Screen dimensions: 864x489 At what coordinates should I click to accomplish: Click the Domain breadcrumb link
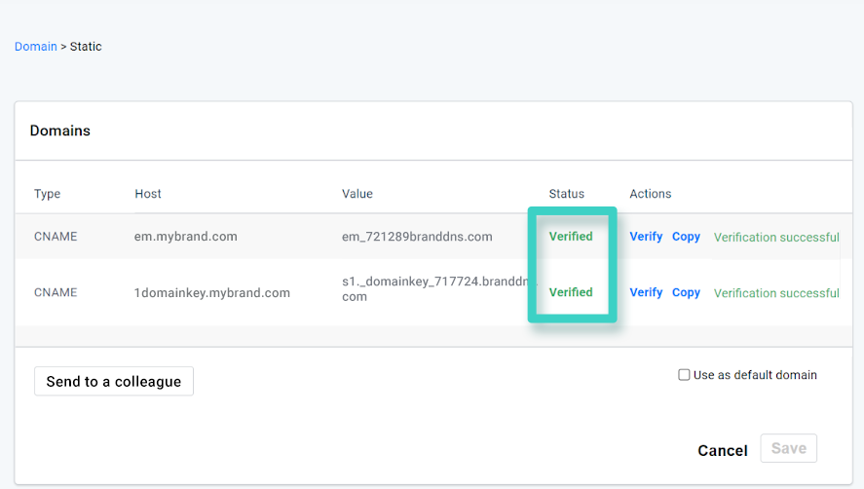35,47
